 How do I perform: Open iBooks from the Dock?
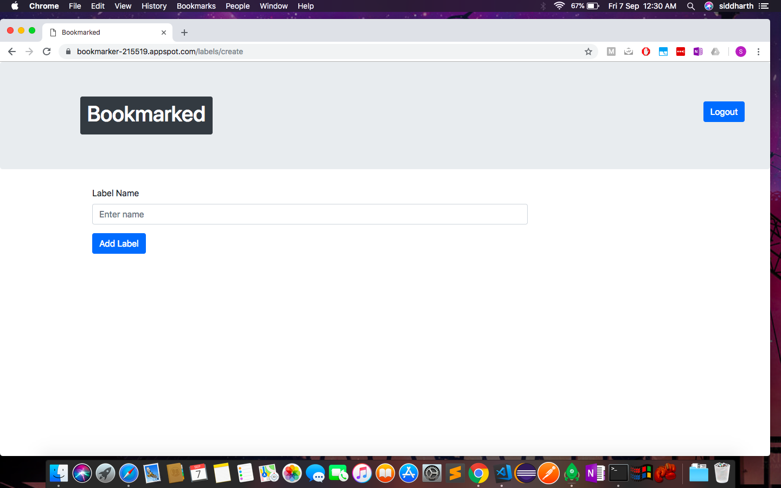pos(385,473)
